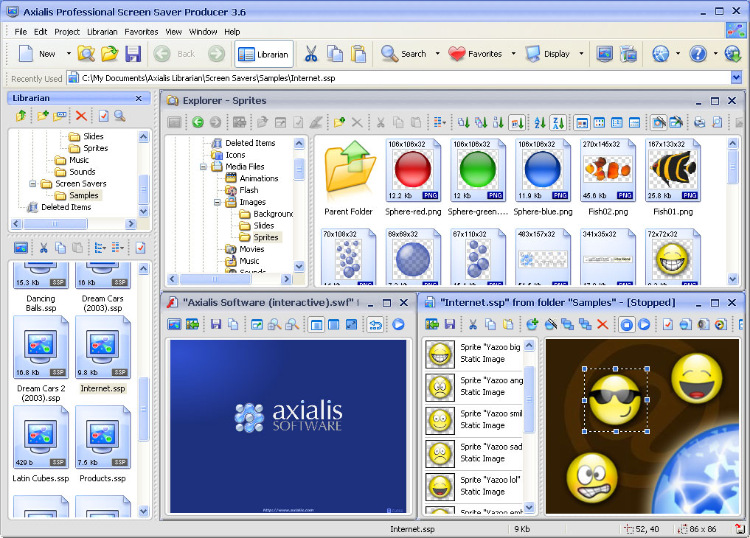This screenshot has height=538, width=750.
Task: Open the File menu
Action: pos(21,32)
